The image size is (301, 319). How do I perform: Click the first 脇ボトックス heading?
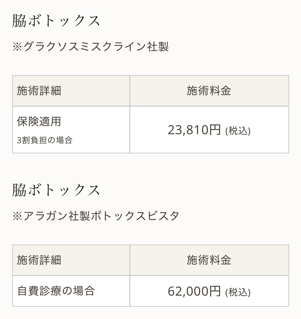[56, 21]
